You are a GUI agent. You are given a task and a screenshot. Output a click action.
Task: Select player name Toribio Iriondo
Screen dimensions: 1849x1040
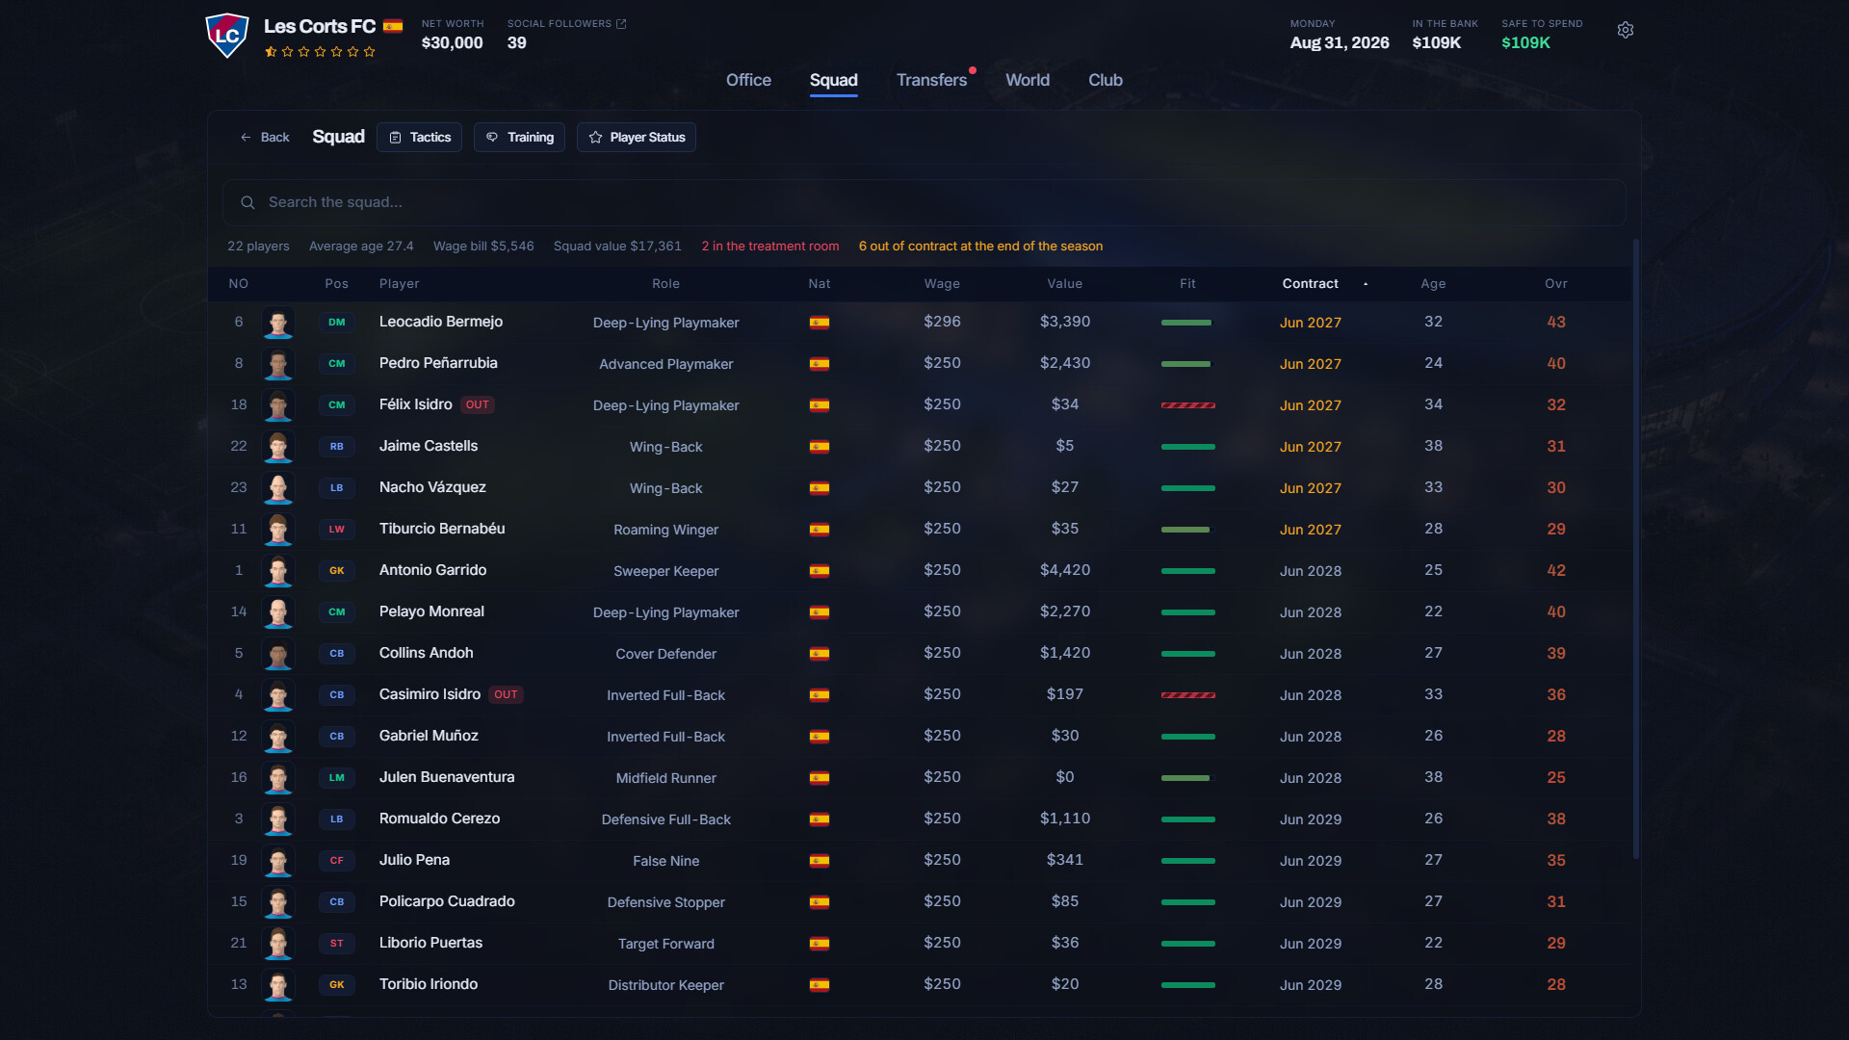[429, 984]
